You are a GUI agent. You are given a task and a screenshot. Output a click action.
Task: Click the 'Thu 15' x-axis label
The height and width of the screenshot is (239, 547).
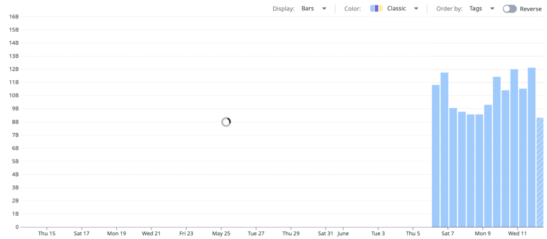click(47, 233)
